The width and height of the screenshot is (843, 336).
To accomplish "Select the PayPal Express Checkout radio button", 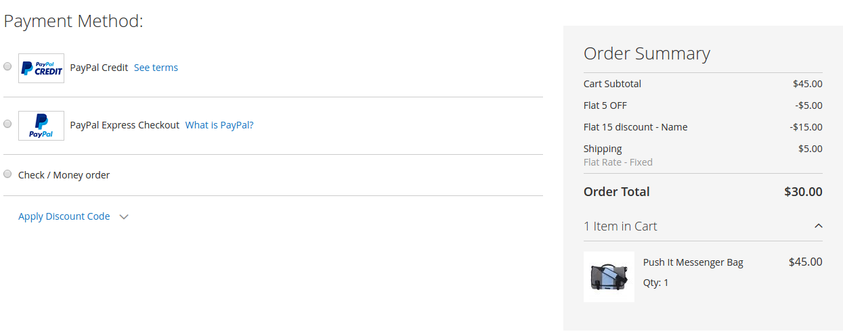I will 7,124.
